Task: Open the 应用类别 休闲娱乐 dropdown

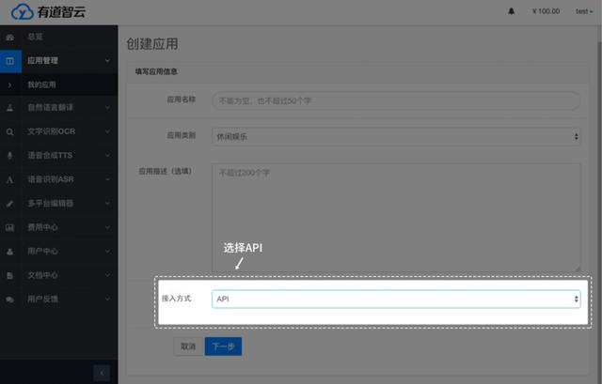Action: (395, 137)
